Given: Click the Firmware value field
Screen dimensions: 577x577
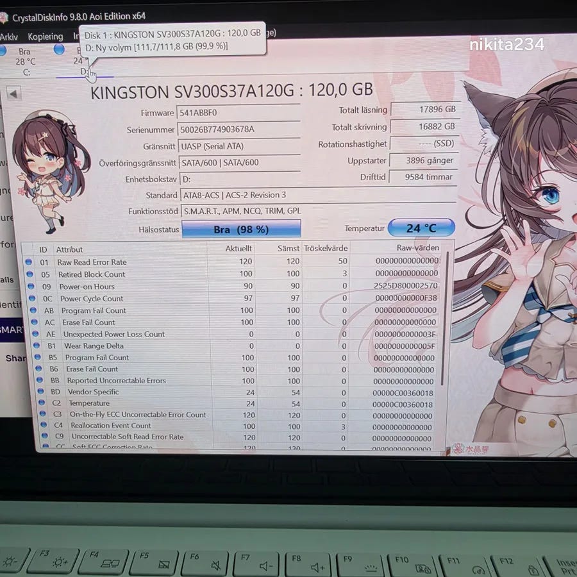Looking at the screenshot, I should click(x=238, y=112).
